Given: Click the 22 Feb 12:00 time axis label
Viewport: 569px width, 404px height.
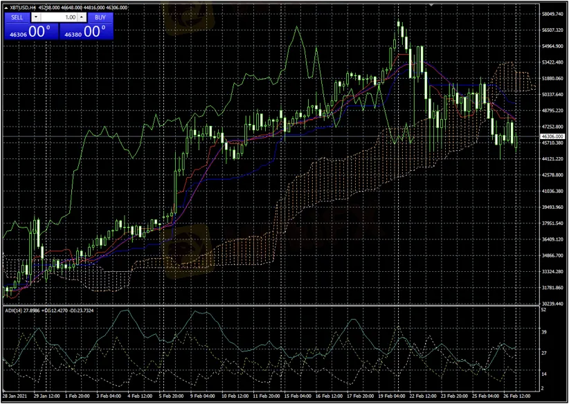Looking at the screenshot, I should (422, 396).
